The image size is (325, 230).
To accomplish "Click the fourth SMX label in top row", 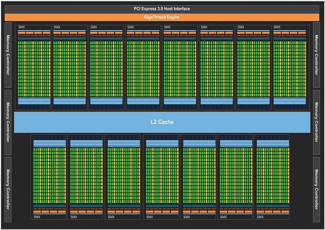I will click(x=130, y=27).
